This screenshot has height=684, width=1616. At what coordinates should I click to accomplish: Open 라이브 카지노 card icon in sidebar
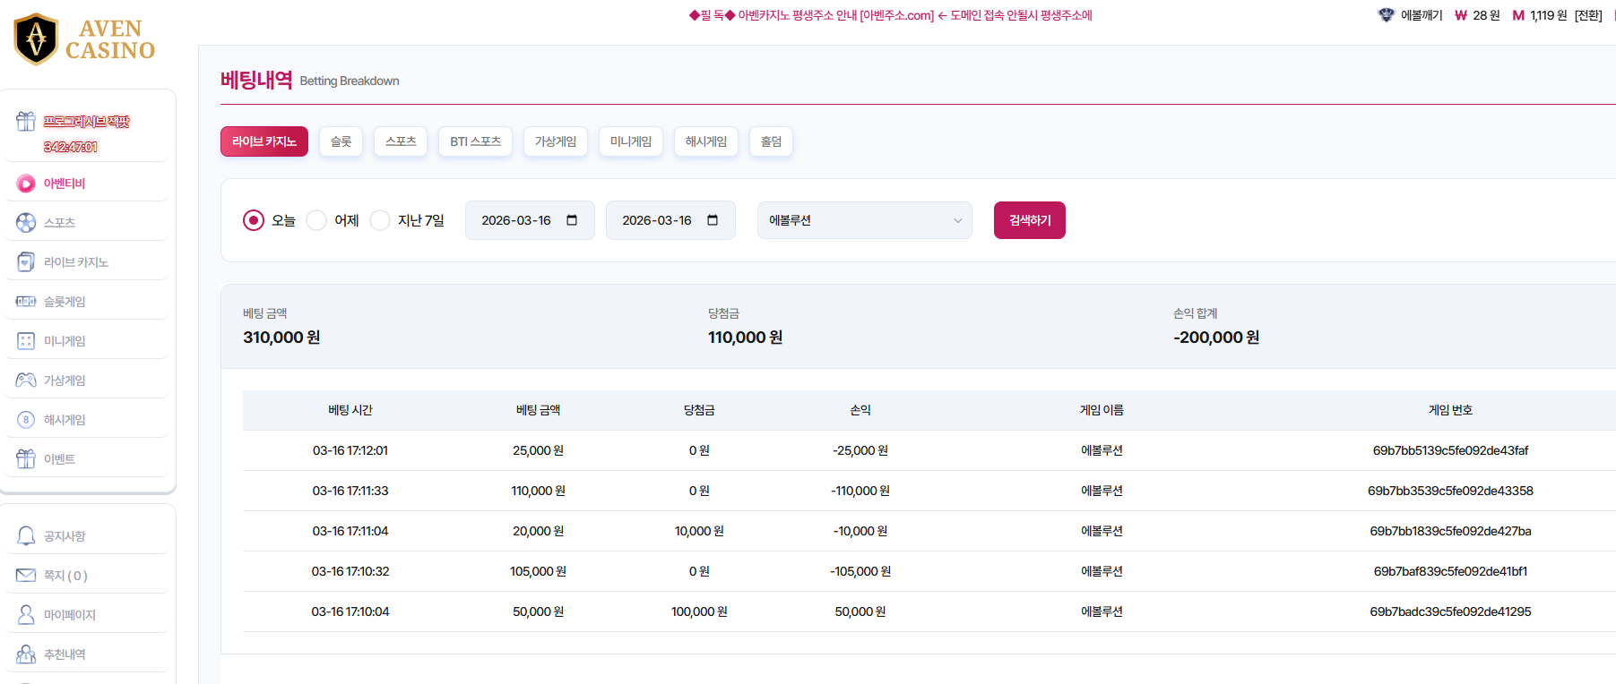[x=26, y=262]
